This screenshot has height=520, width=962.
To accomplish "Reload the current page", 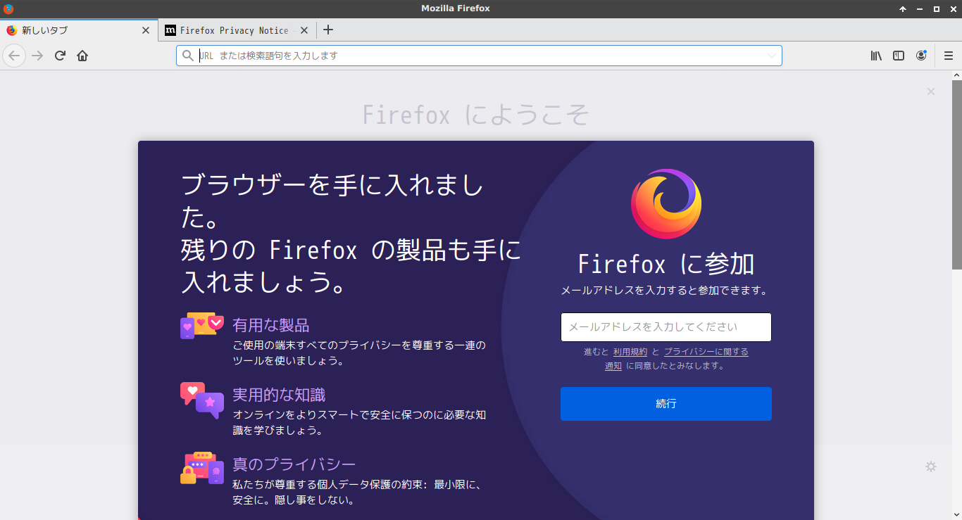I will click(60, 56).
